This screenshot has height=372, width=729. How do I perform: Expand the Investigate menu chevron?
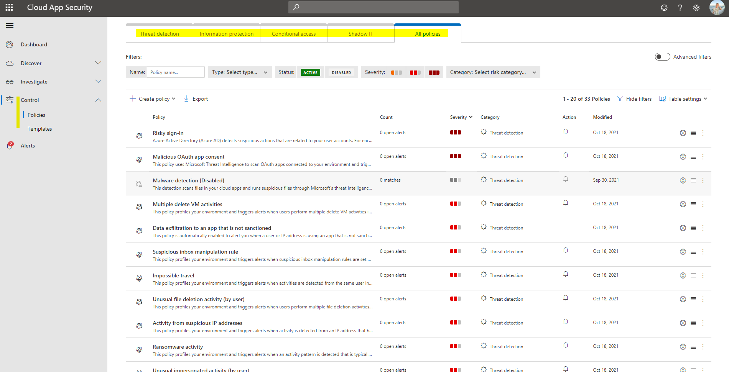(x=98, y=81)
